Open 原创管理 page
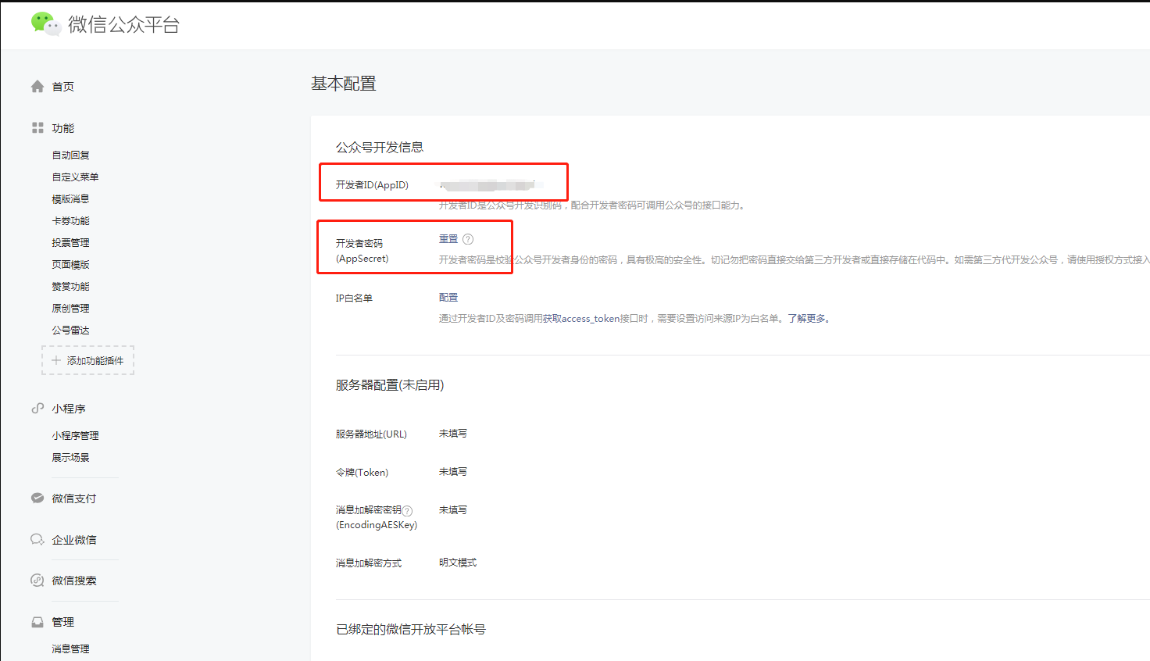 [71, 309]
